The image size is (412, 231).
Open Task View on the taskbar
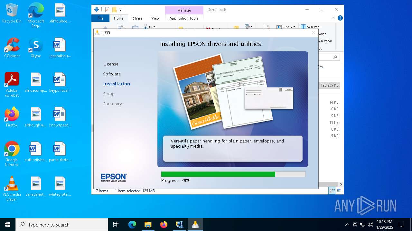click(x=116, y=225)
